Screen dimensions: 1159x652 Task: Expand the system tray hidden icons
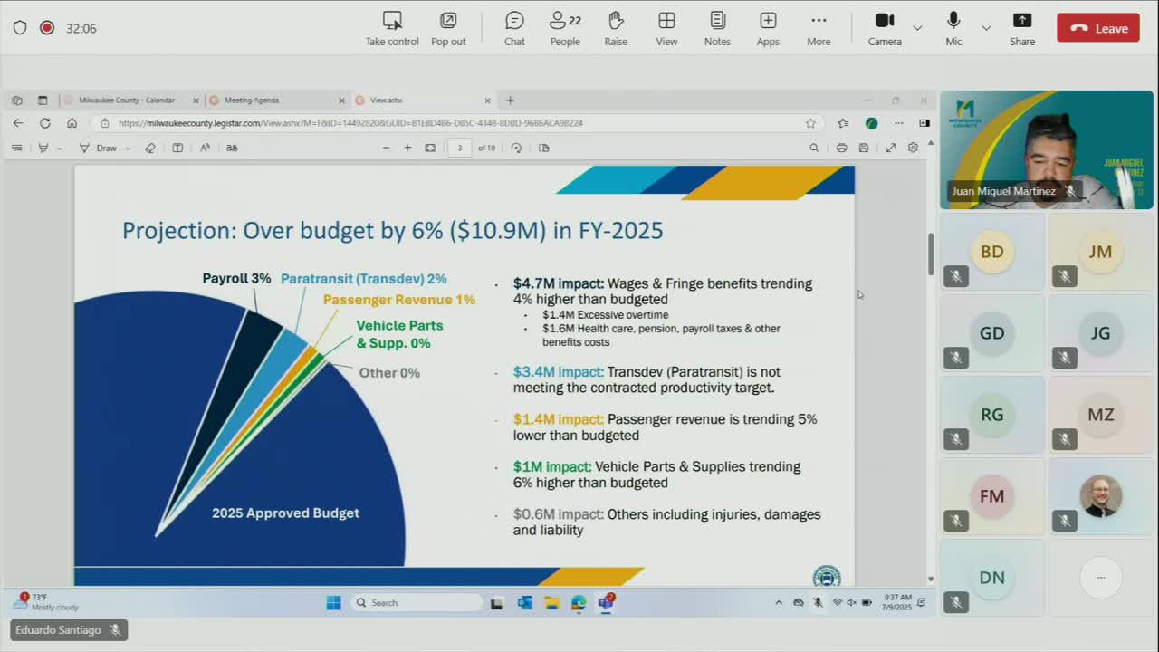[x=779, y=602]
